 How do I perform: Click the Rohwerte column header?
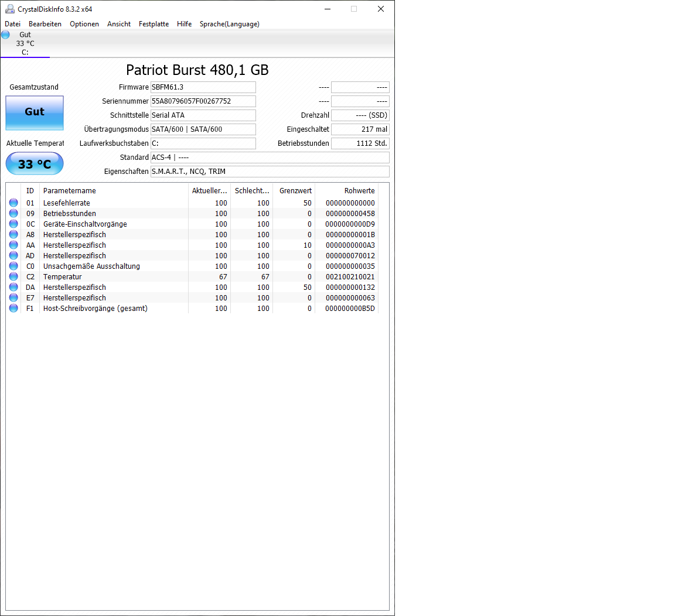346,190
